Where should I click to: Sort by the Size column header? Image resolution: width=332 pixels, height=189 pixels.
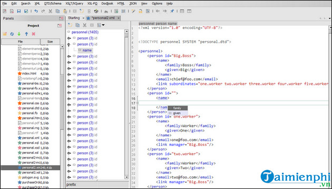(50, 41)
